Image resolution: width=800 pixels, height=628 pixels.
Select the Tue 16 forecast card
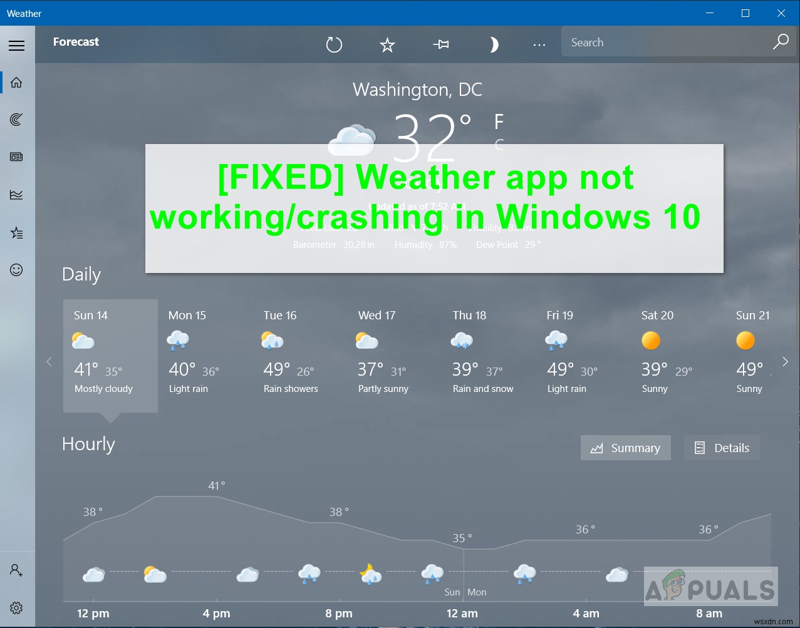click(x=299, y=356)
